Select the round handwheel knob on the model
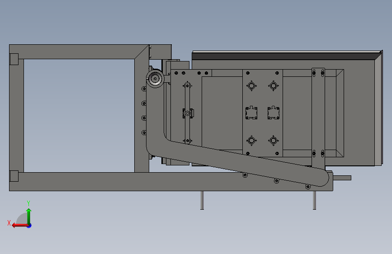The width and height of the screenshot is (392, 254). pyautogui.click(x=155, y=79)
